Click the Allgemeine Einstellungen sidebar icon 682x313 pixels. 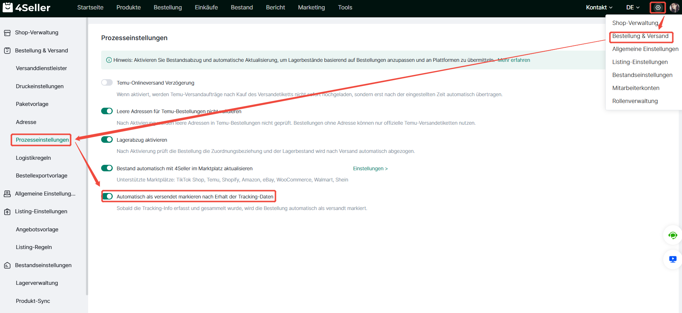tap(7, 194)
